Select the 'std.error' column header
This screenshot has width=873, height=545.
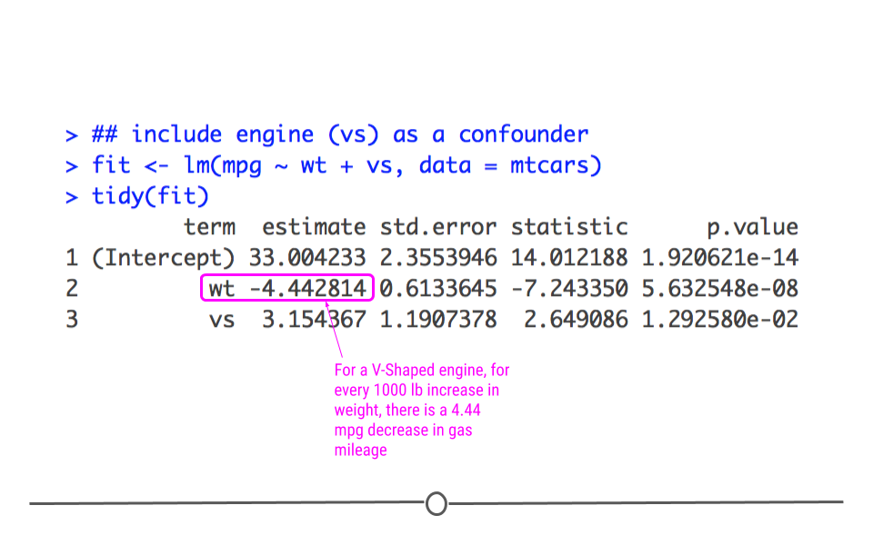coord(438,227)
